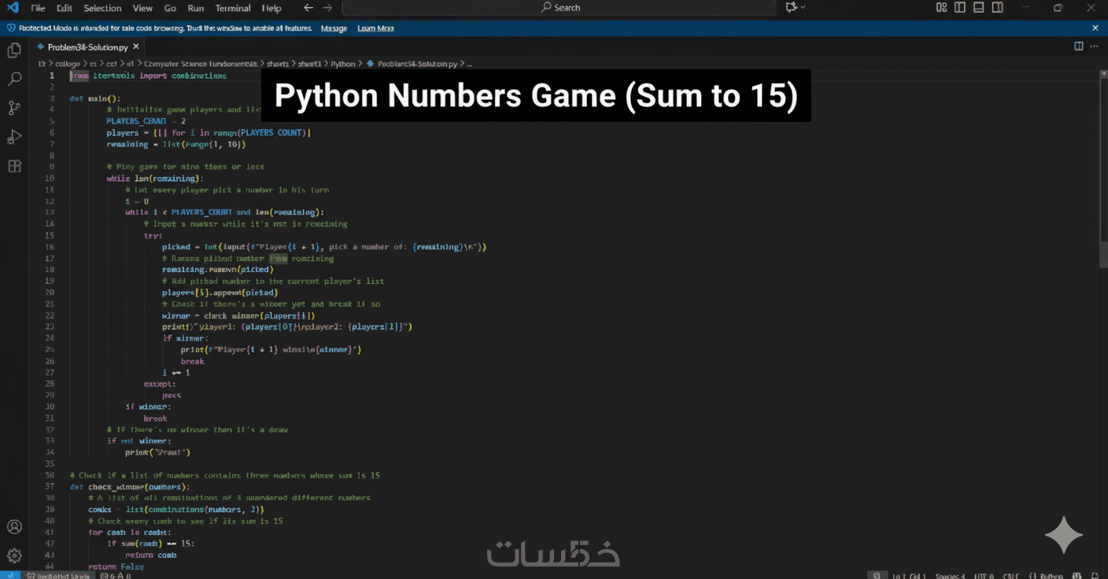Open the Go menu
Viewport: 1108px width, 579px height.
click(171, 8)
